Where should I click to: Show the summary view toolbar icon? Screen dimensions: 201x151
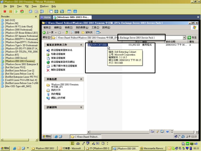pyautogui.click(x=69, y=11)
